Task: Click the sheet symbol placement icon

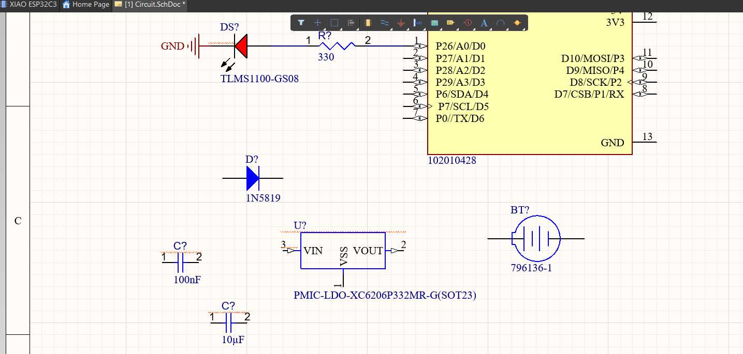Action: point(434,23)
